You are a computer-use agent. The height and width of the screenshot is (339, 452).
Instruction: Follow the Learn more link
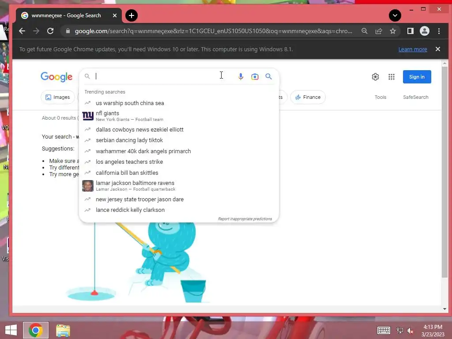point(413,49)
